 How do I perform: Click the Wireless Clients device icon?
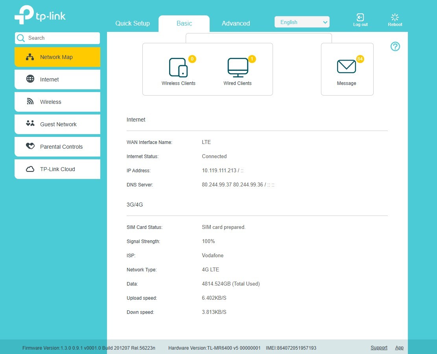[x=178, y=67]
